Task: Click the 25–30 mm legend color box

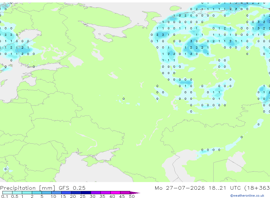Action: [x=86, y=193]
